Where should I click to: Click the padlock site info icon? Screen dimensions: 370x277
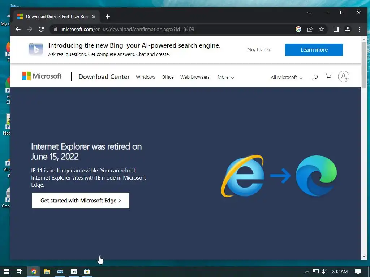pos(56,29)
